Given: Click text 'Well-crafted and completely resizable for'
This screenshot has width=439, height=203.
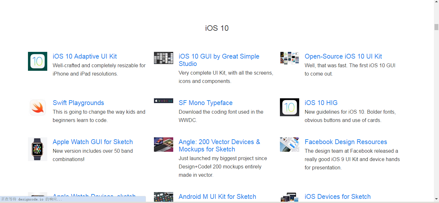Looking at the screenshot, I should click(99, 65).
